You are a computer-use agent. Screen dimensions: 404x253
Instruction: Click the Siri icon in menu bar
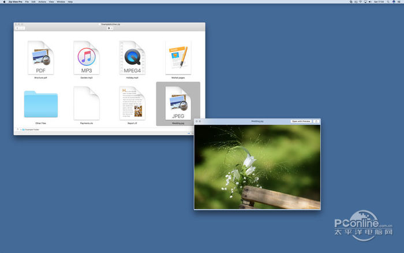click(x=394, y=2)
